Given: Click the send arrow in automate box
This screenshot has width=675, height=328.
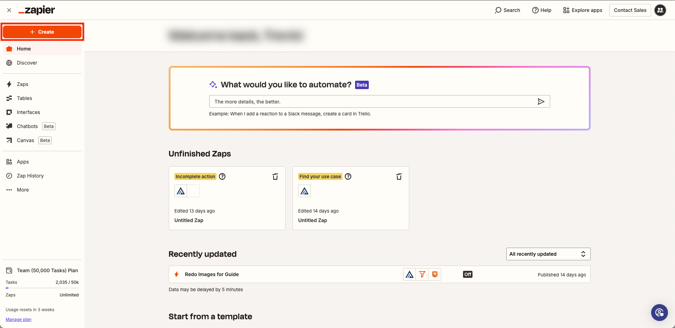Looking at the screenshot, I should [x=541, y=102].
